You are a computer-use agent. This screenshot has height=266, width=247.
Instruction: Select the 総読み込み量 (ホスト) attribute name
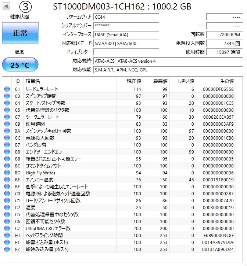[47, 249]
